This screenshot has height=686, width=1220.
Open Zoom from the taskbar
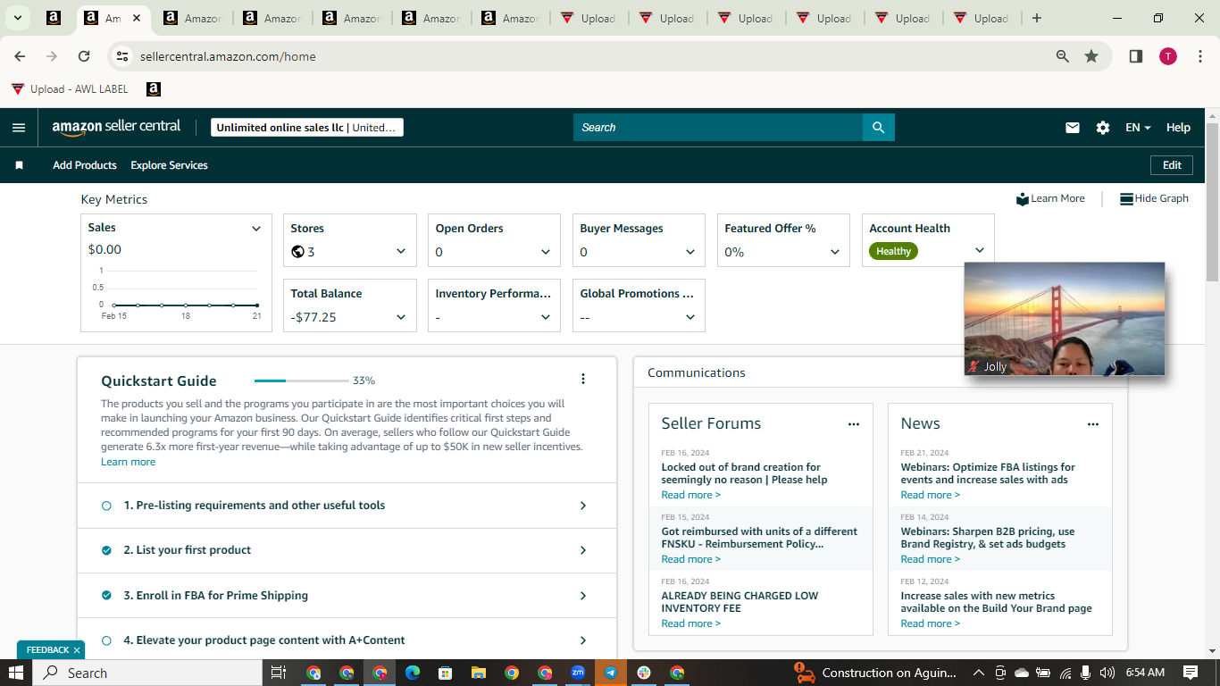[x=578, y=673]
